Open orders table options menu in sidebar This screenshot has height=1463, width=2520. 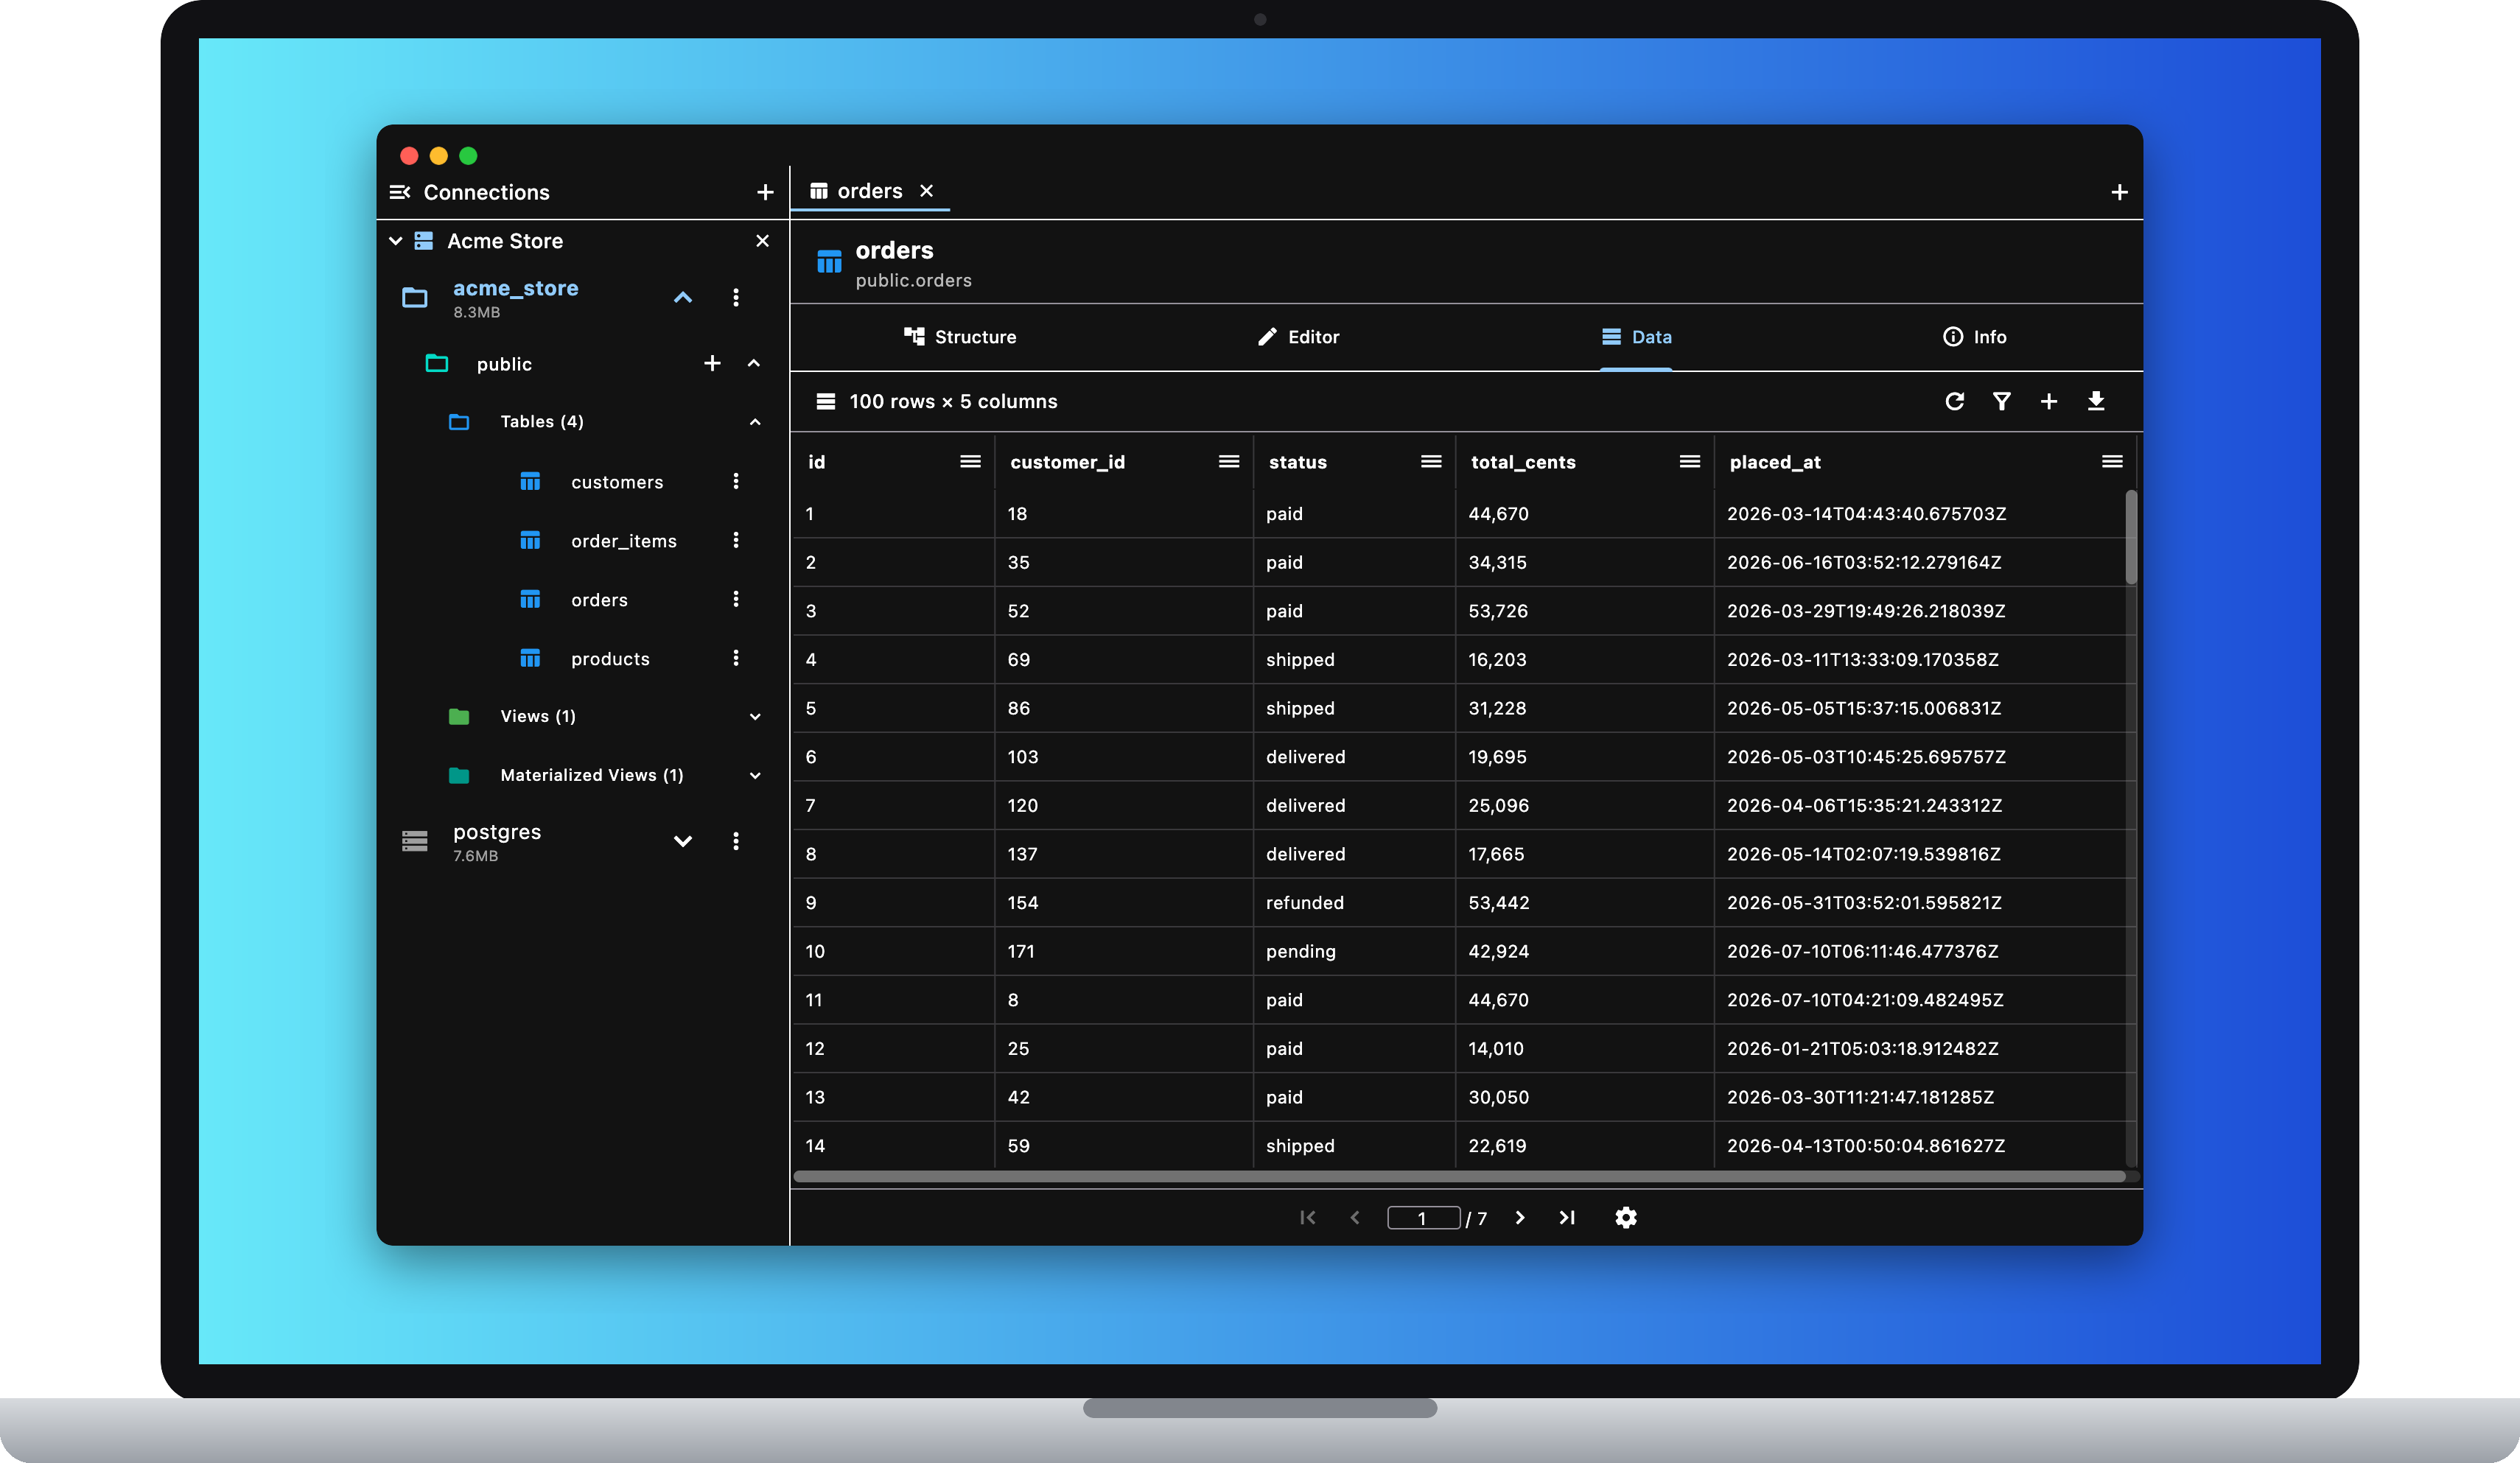pyautogui.click(x=736, y=599)
